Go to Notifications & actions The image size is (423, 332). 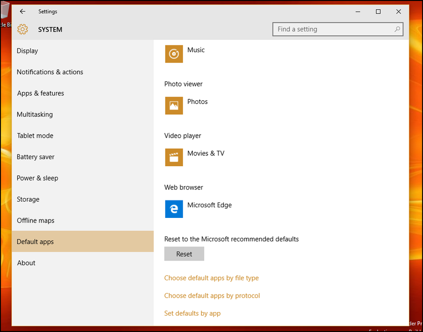[x=50, y=72]
